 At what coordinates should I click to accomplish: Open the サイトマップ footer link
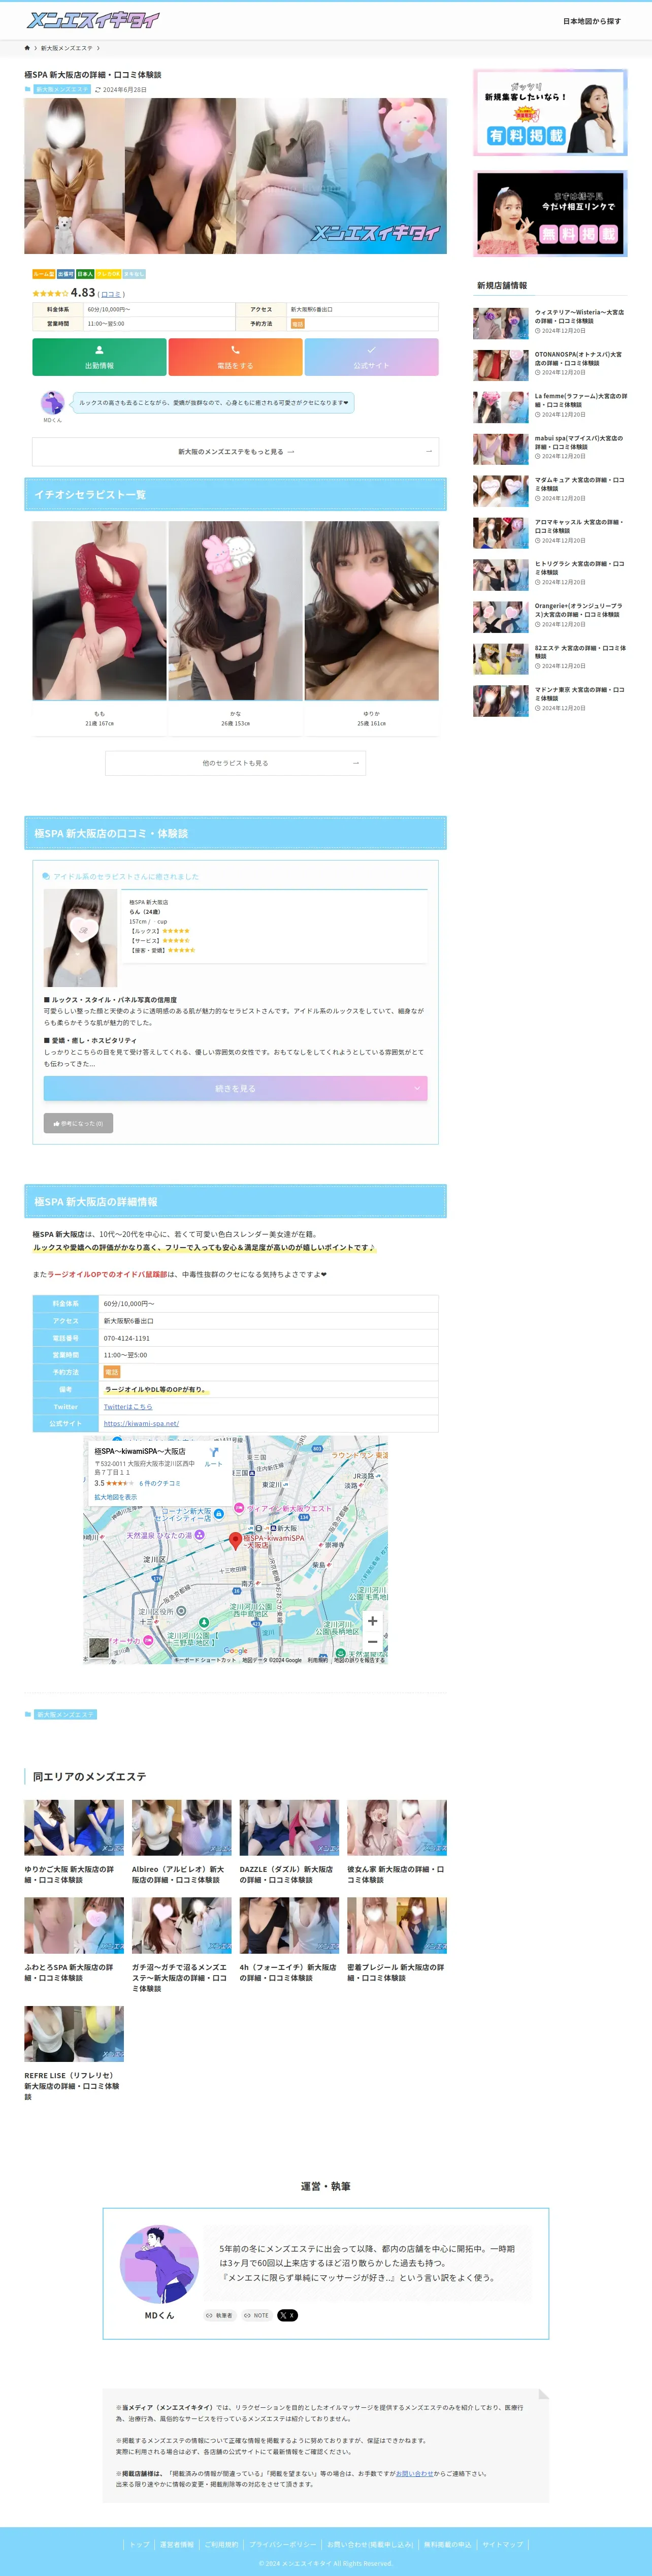coord(502,2544)
